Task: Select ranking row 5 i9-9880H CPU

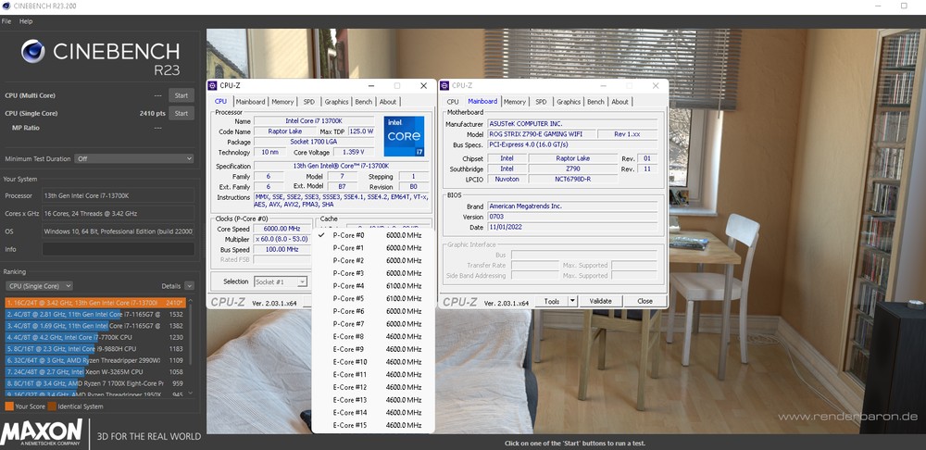Action: [95, 348]
